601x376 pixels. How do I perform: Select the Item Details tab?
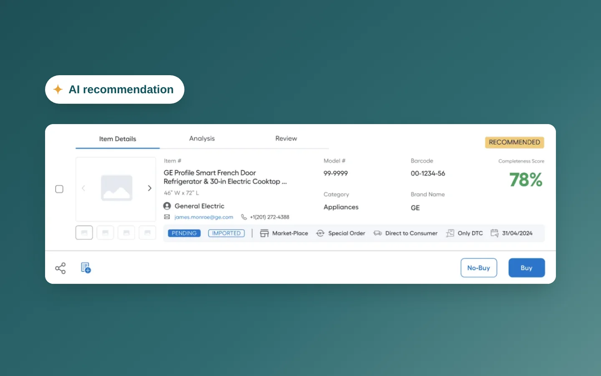coord(118,139)
